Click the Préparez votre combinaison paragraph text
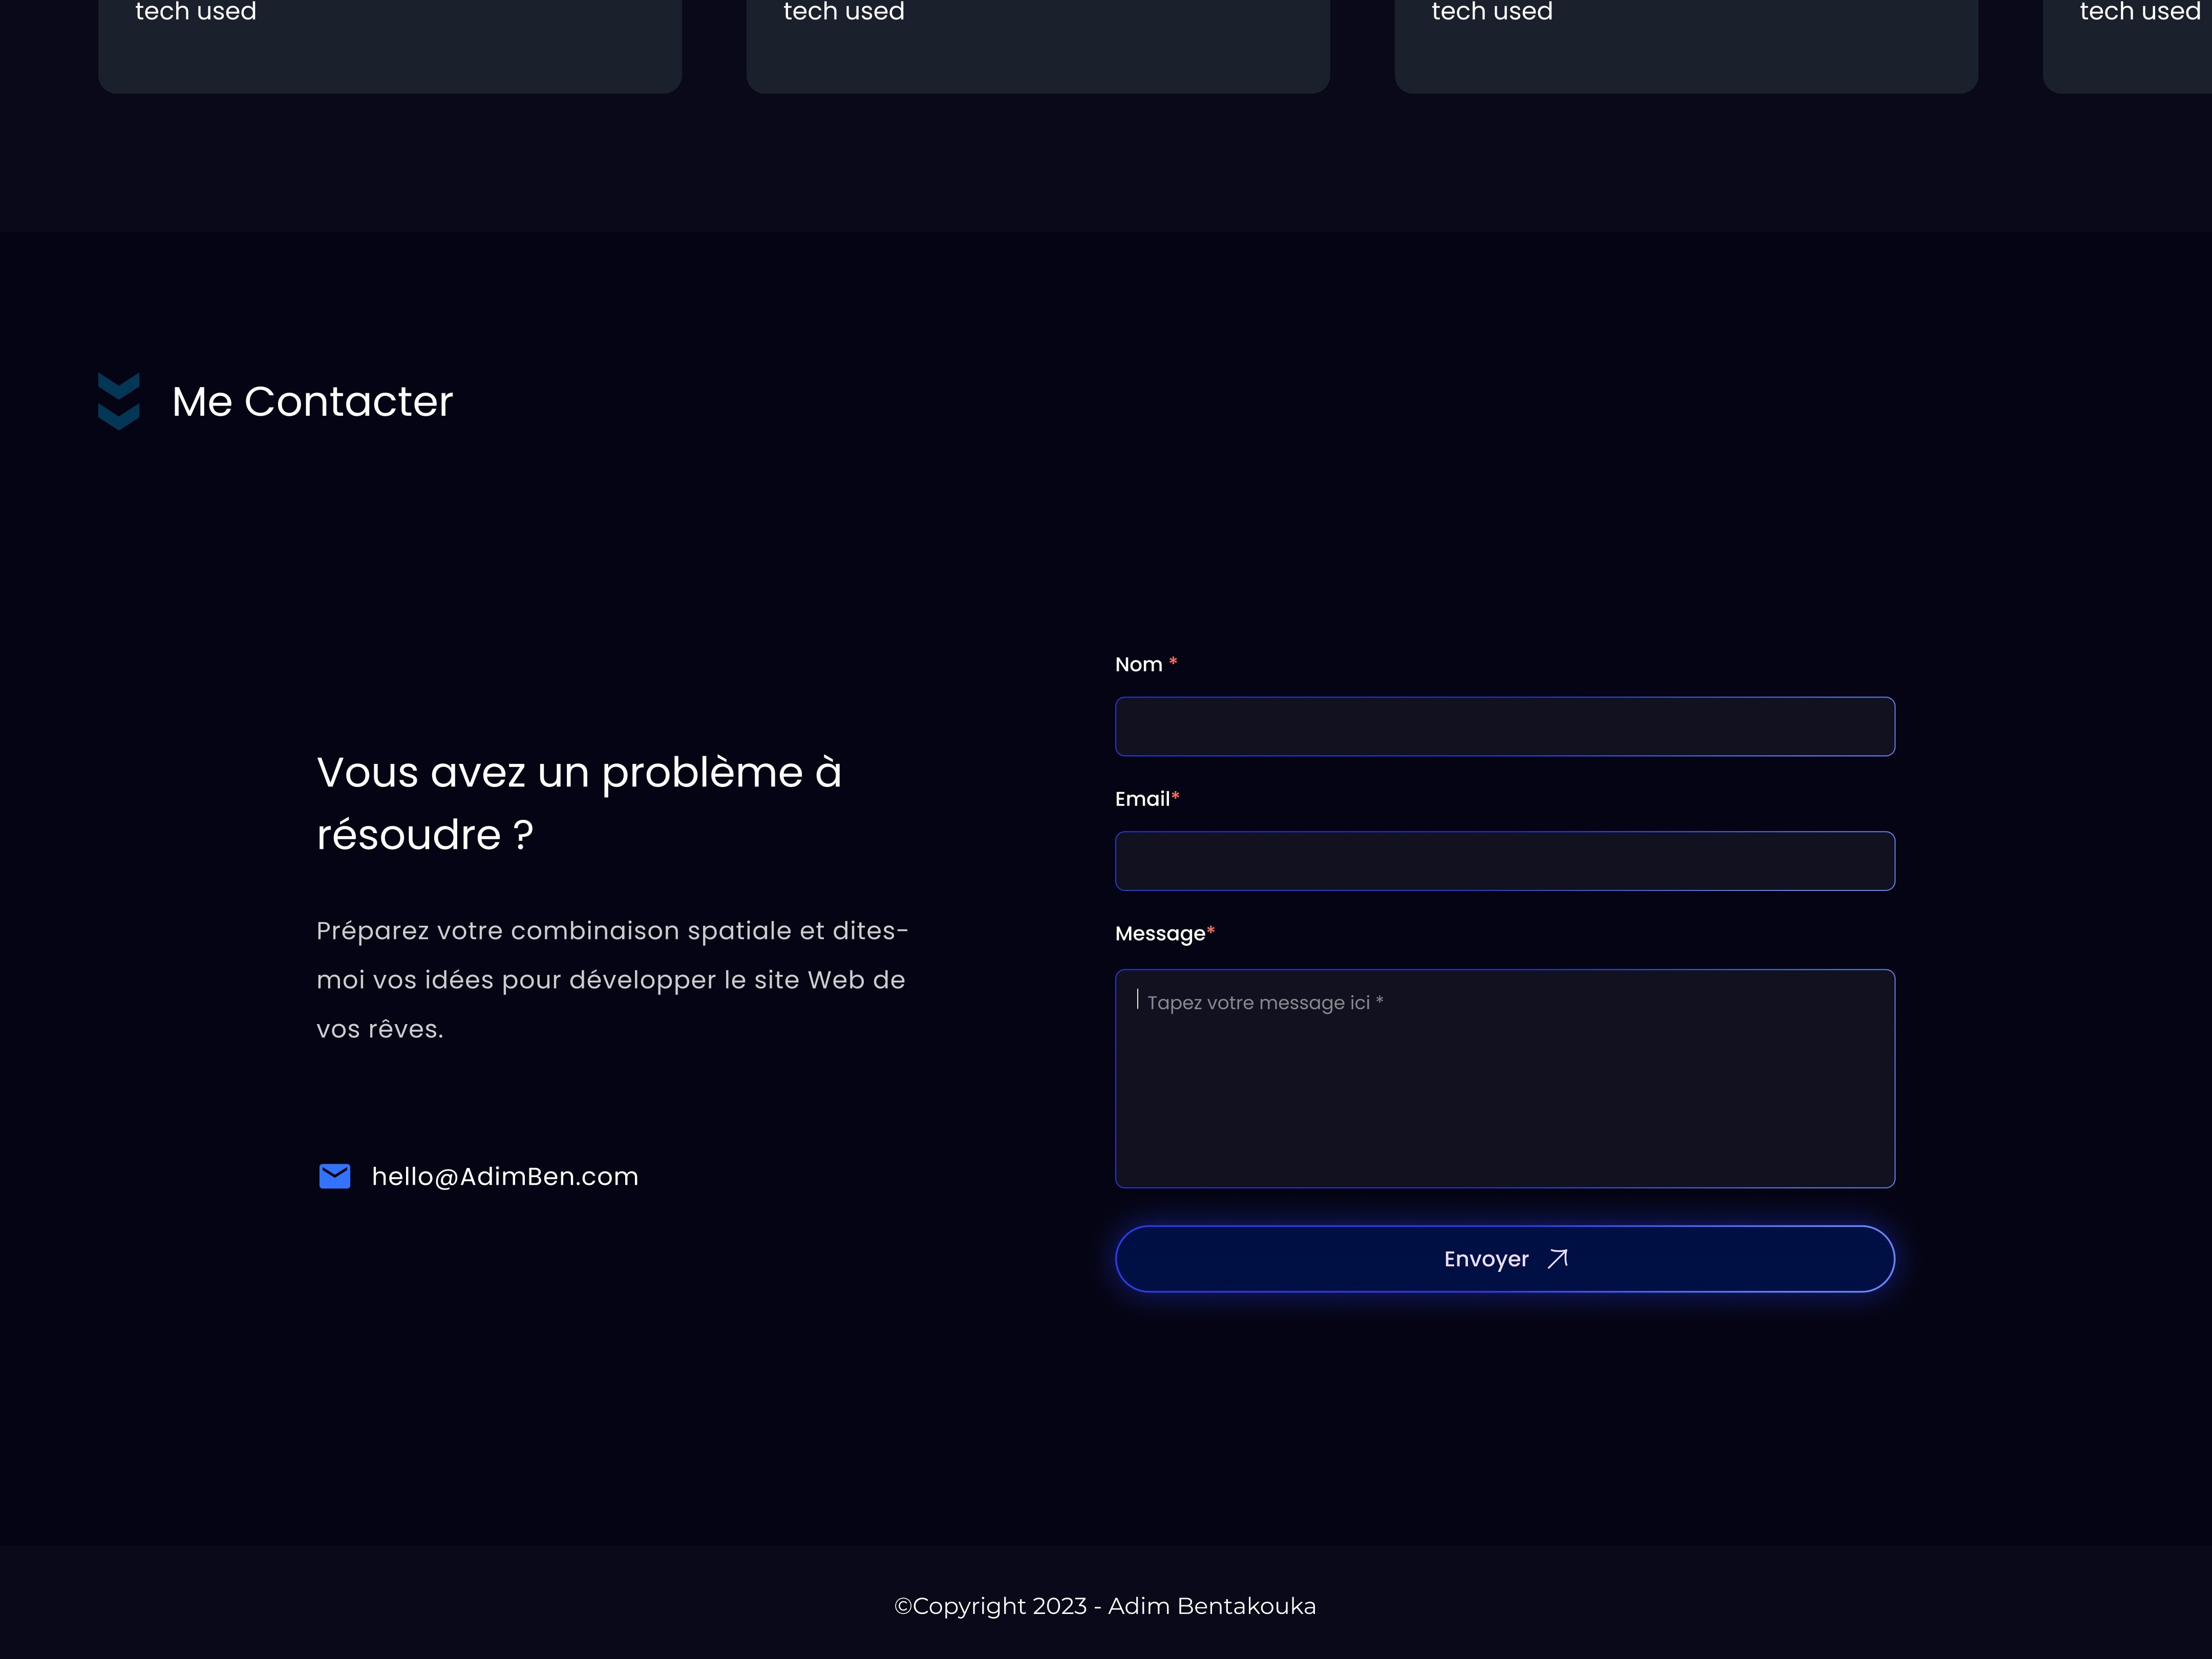The height and width of the screenshot is (1659, 2212). 612,980
